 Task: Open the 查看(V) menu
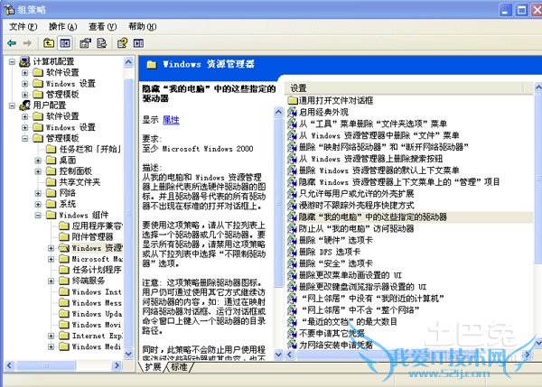[x=103, y=26]
